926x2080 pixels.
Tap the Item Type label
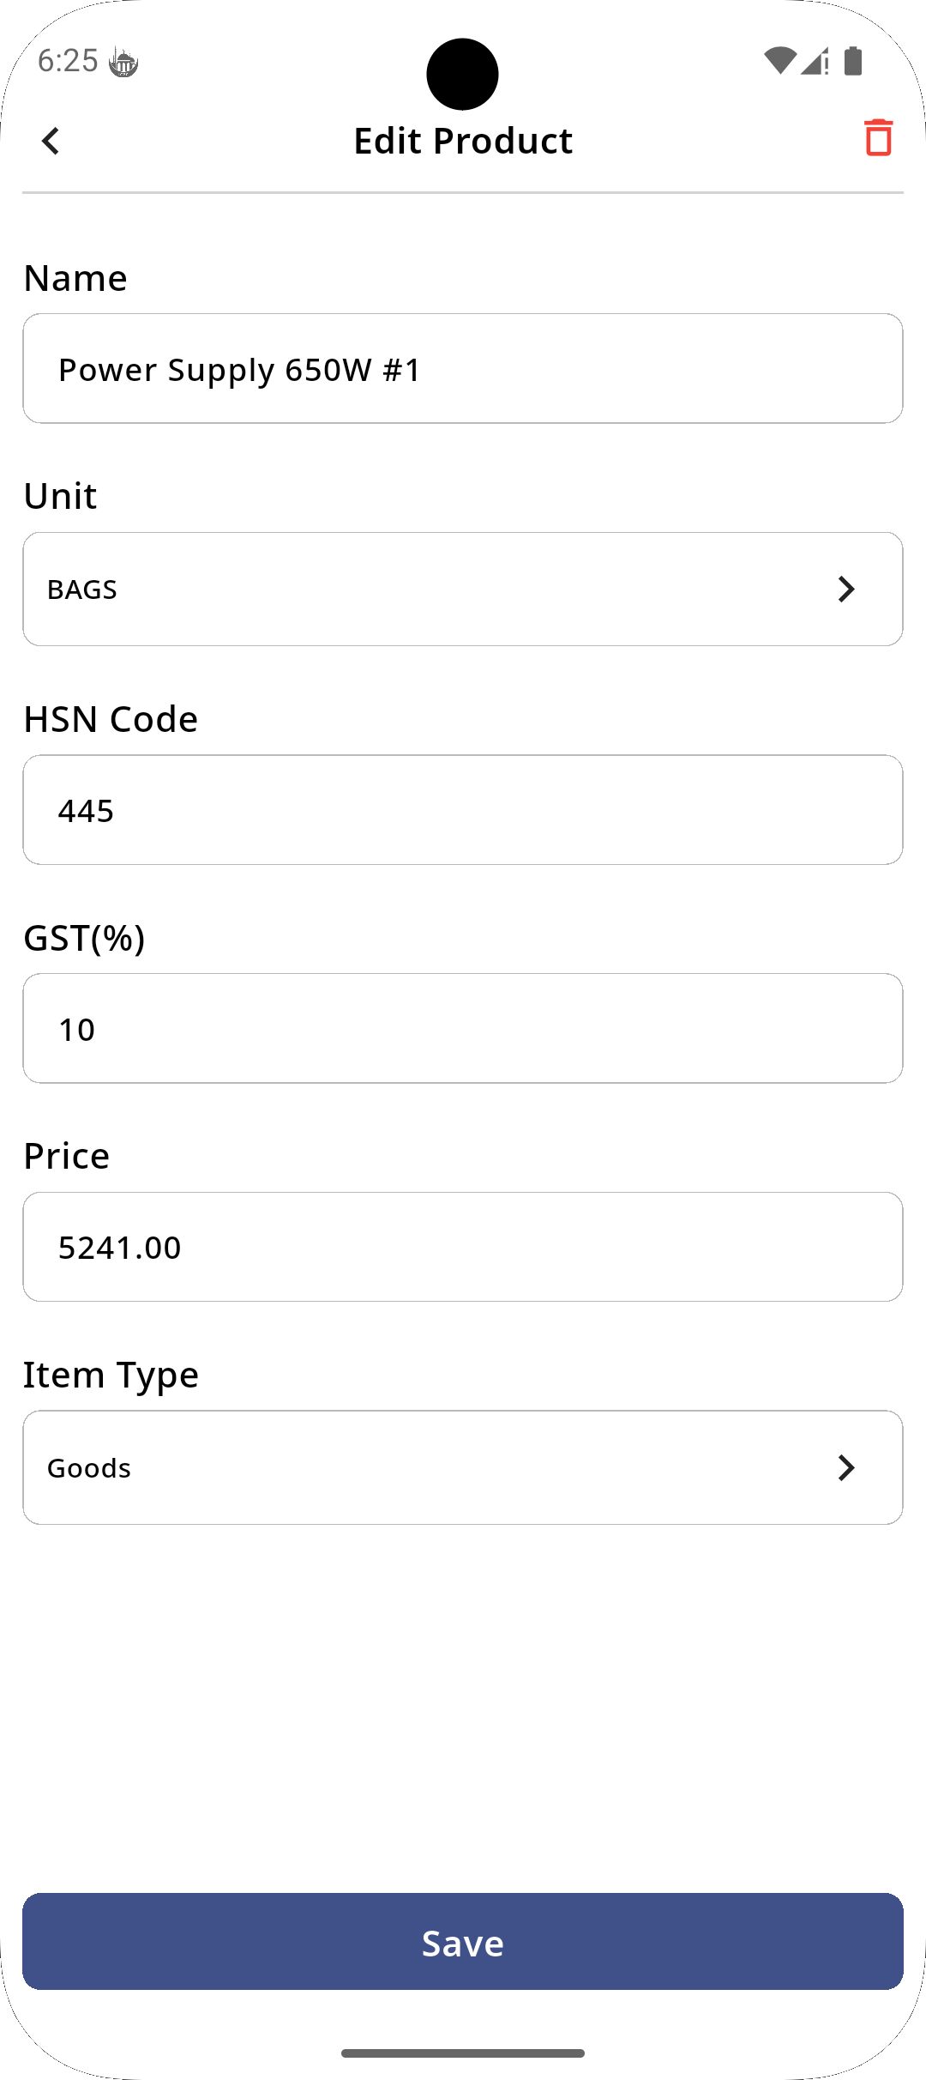coord(111,1375)
